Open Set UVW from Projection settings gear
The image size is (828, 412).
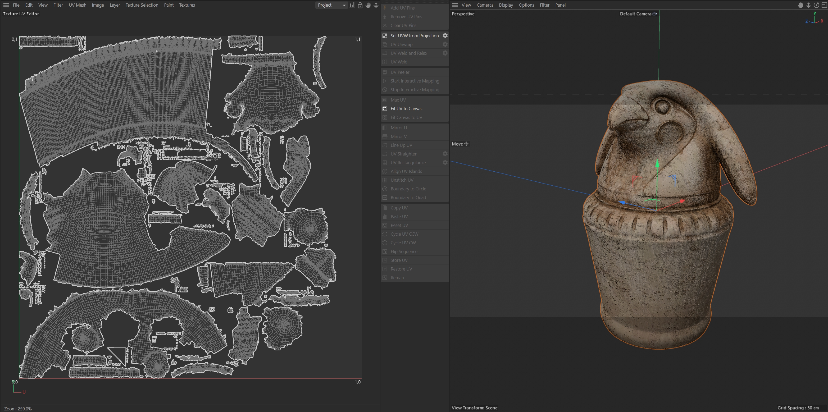(x=445, y=36)
